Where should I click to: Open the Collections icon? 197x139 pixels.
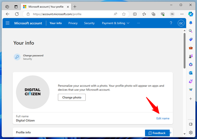tap(154, 14)
